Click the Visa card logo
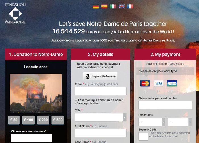199x143 pixels. 159,83
